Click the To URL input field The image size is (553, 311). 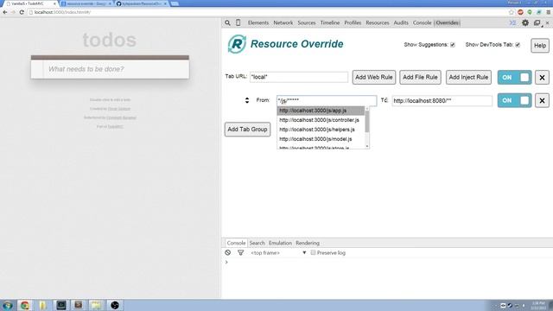click(442, 101)
